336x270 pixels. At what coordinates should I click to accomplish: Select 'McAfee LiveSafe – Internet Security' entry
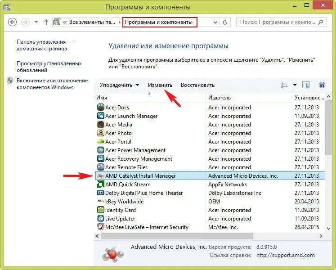tap(147, 227)
